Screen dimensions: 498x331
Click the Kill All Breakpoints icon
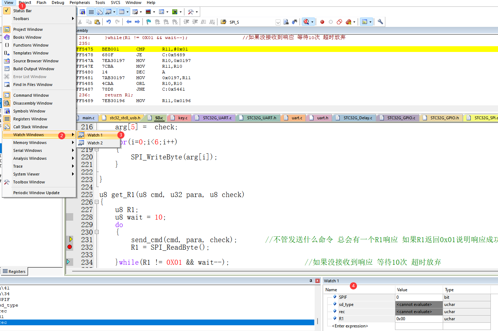coord(348,22)
